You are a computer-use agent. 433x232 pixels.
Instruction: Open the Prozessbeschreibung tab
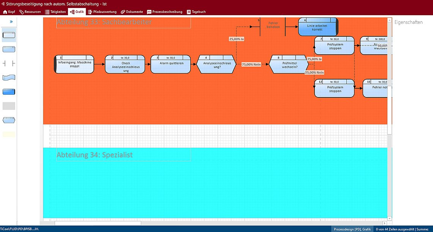click(x=164, y=12)
